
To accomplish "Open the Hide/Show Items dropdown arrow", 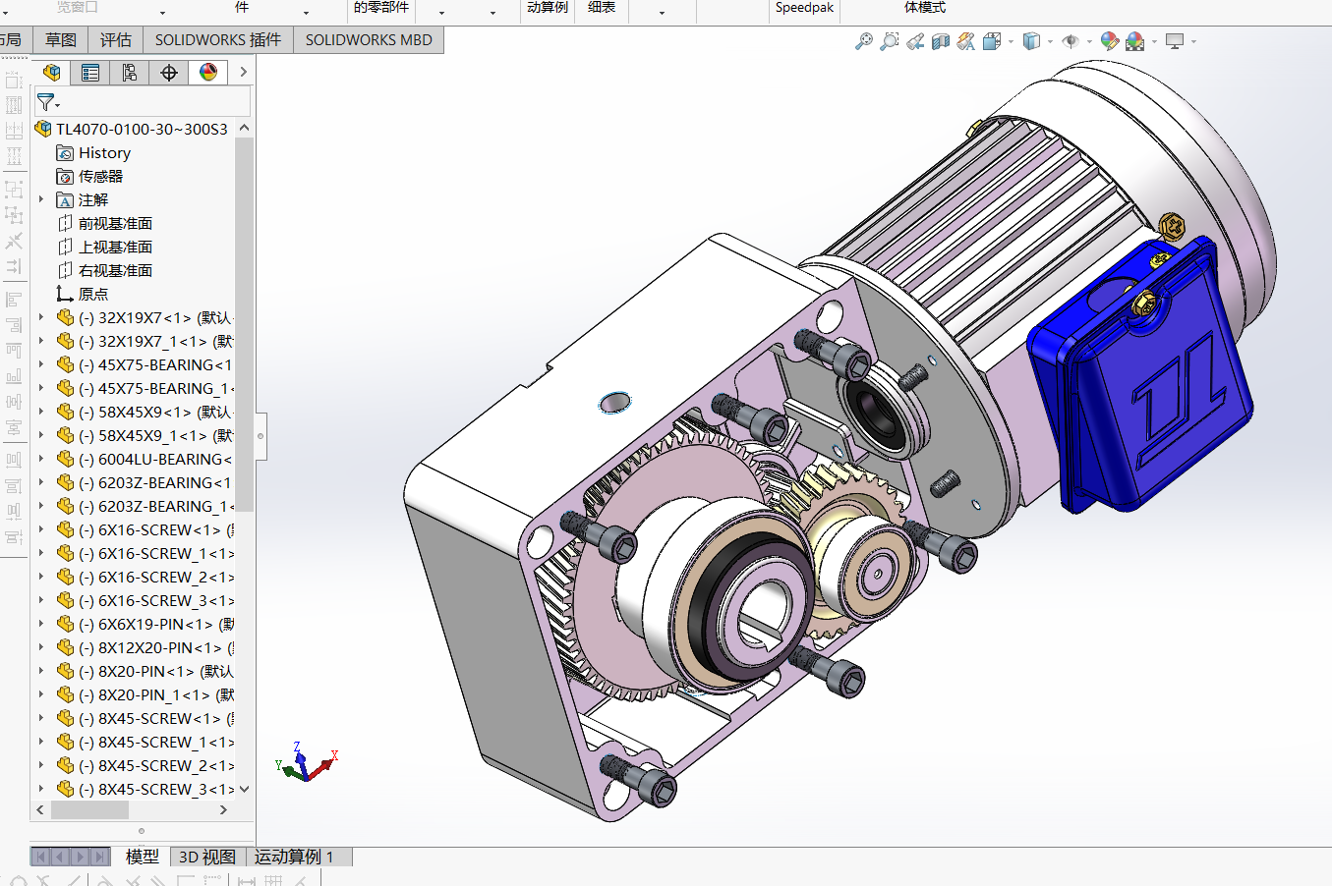I will tap(1089, 42).
